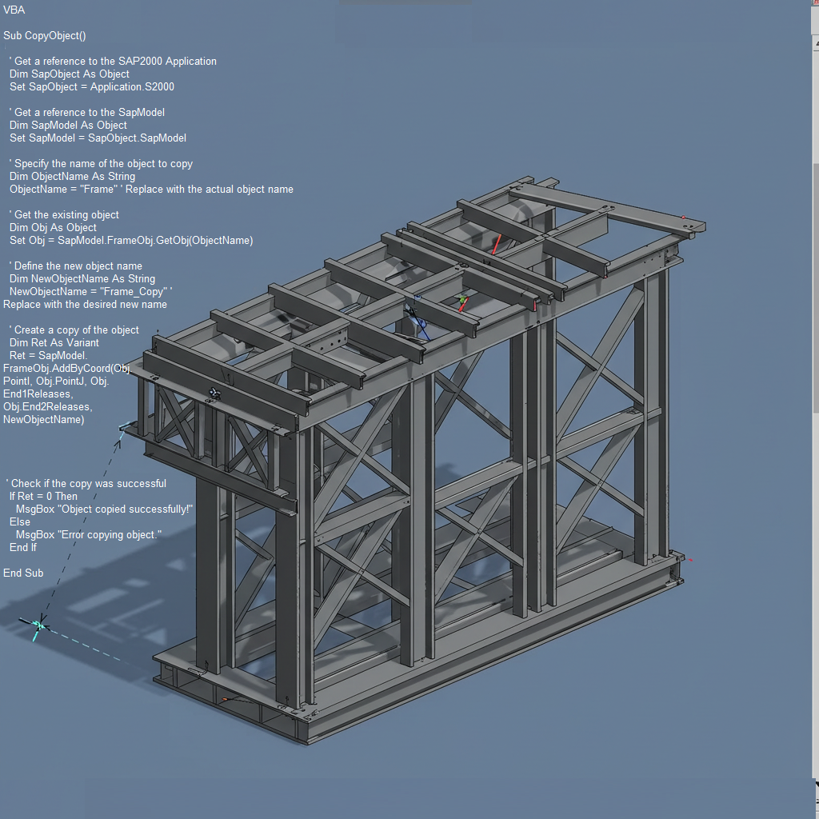Select the red diagonal marker on the top frame

click(497, 244)
